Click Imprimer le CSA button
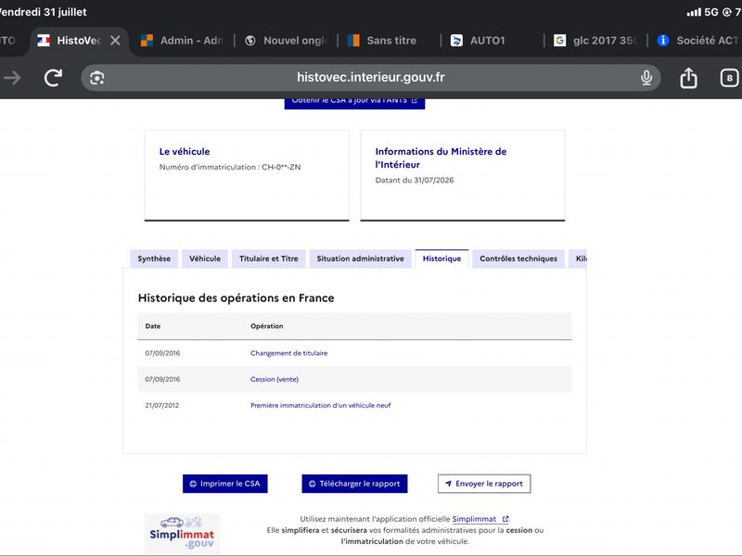Image resolution: width=742 pixels, height=556 pixels. [x=225, y=484]
